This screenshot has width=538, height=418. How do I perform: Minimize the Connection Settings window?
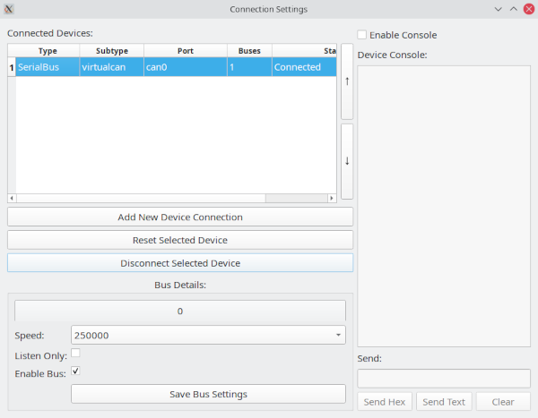point(498,9)
